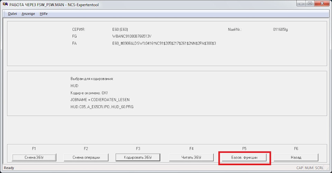Click the FA label
Image resolution: width=332 pixels, height=173 pixels.
(x=74, y=44)
